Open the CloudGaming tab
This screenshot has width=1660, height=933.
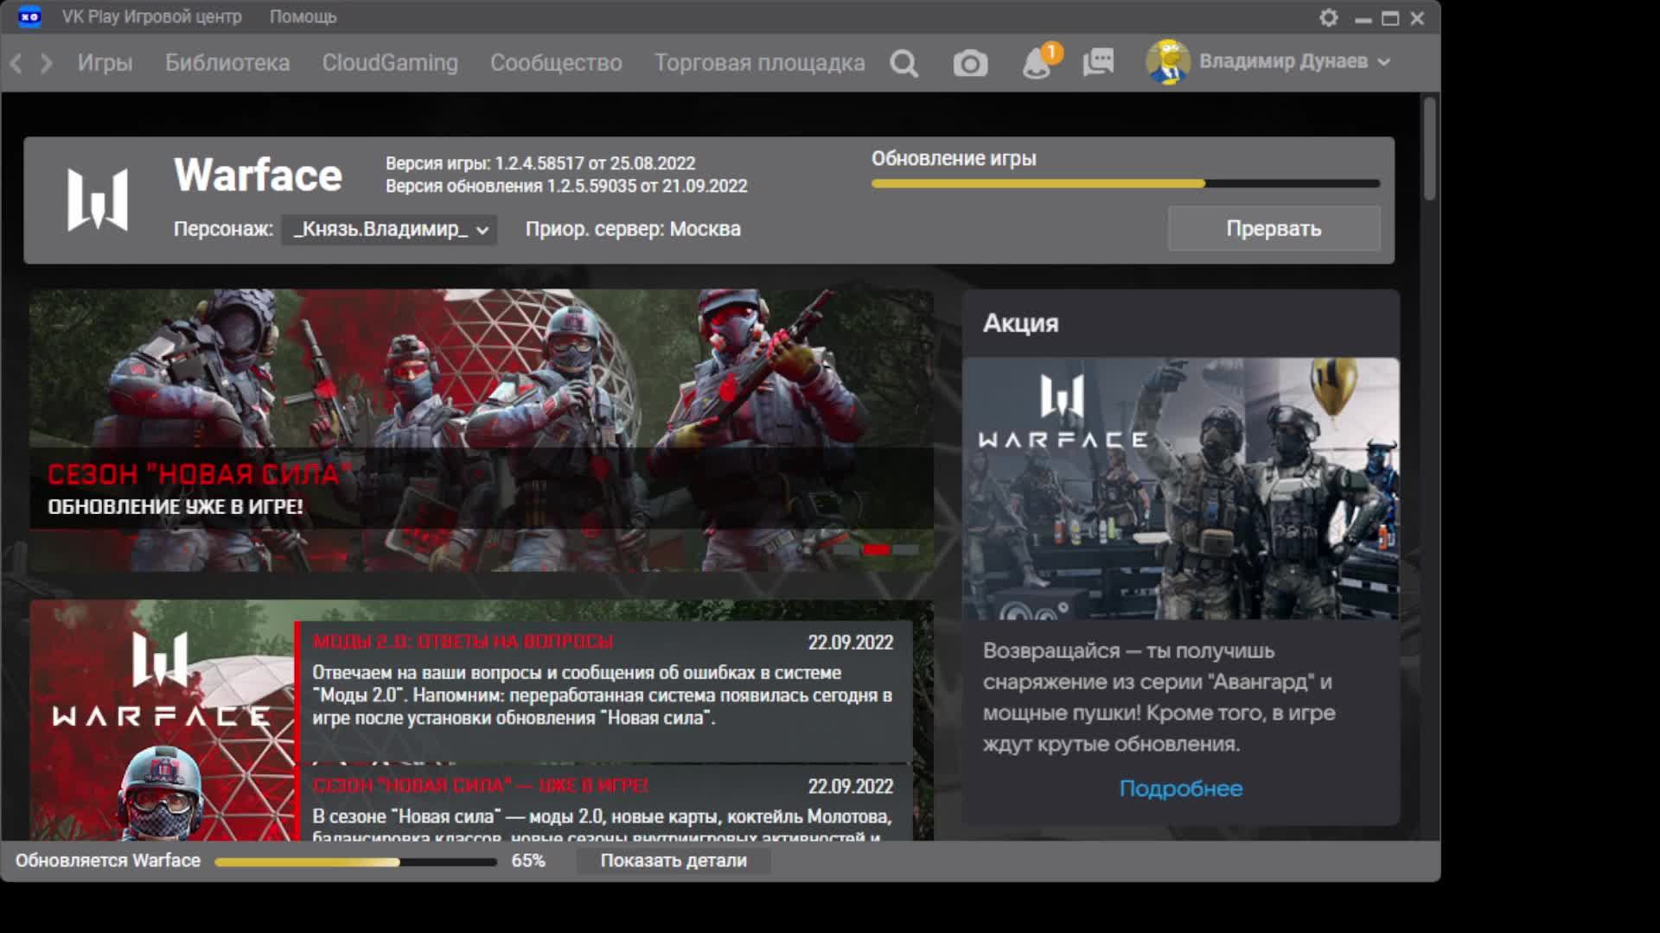point(390,62)
